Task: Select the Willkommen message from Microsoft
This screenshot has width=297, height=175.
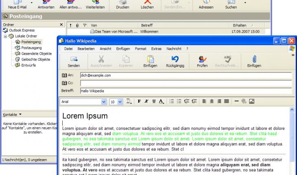Action: 166,32
